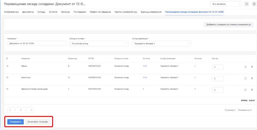
Task: Open the Склад источник dropdown
Action: (99, 44)
